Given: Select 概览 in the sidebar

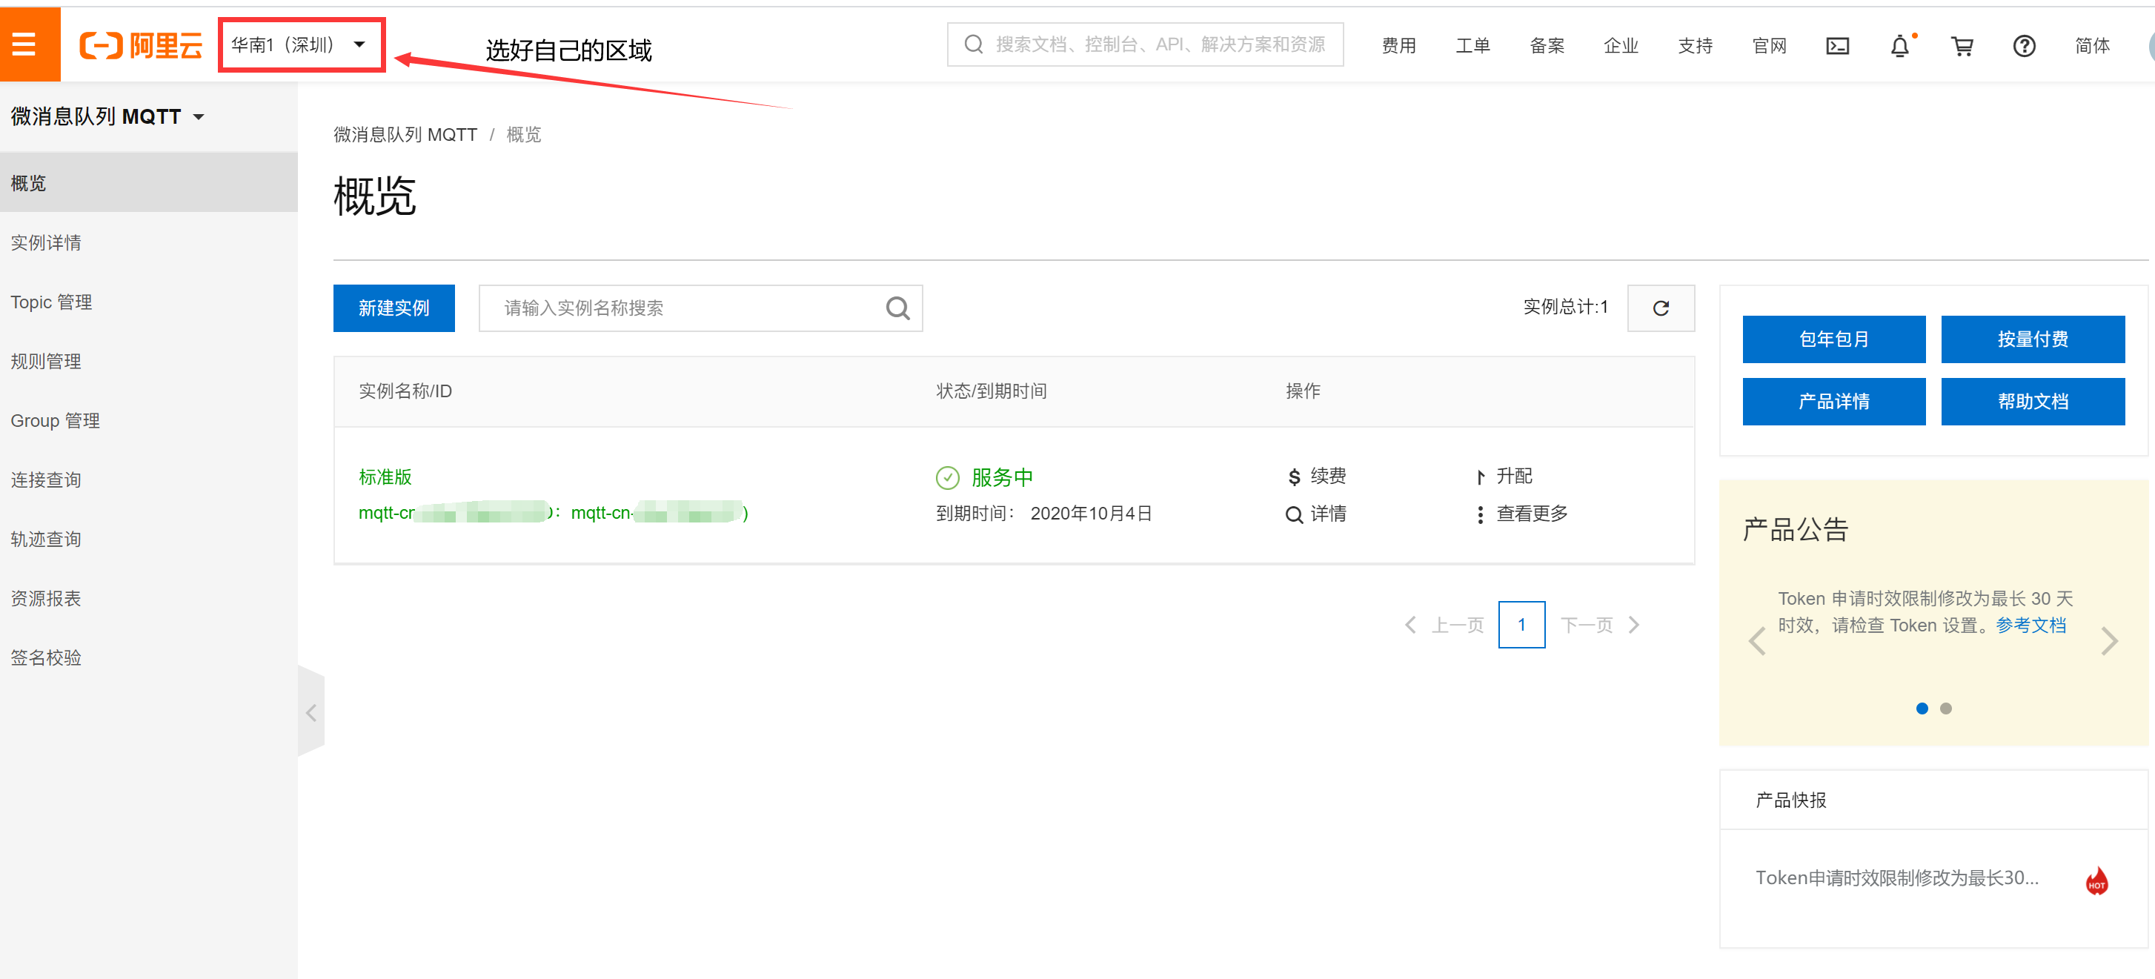Looking at the screenshot, I should pos(149,182).
